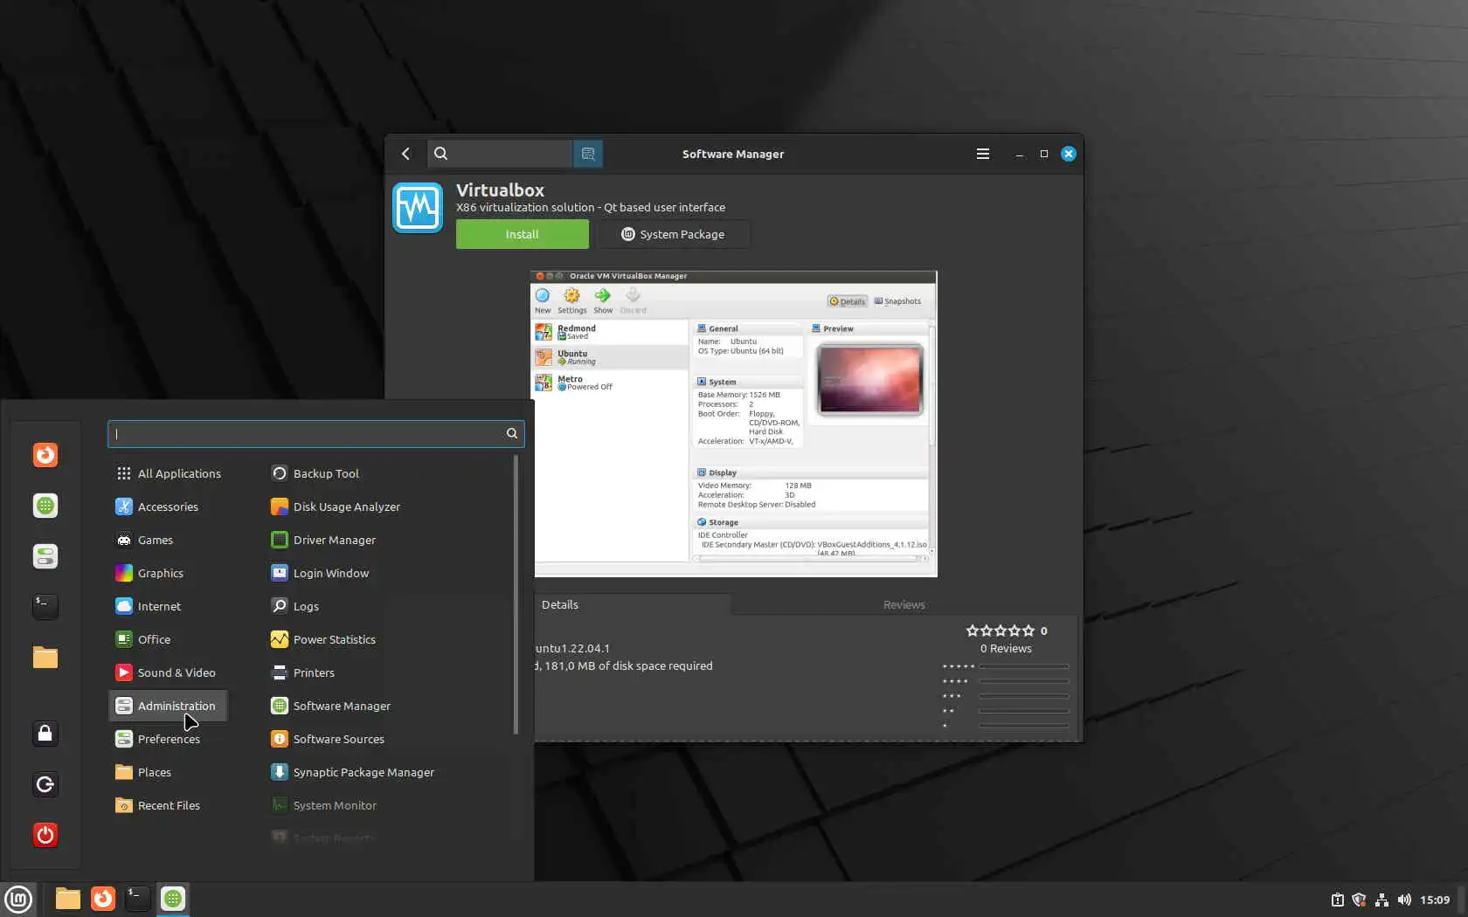The height and width of the screenshot is (917, 1468).
Task: Click the application list scrollbar in the menu
Action: (516, 596)
